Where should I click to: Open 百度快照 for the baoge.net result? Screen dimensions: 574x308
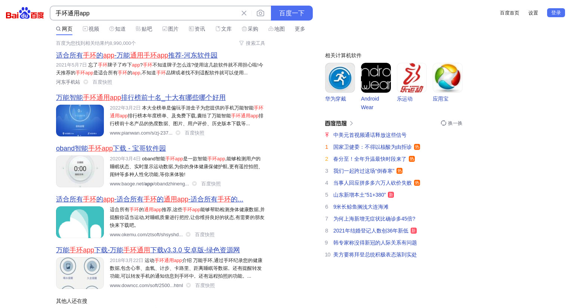(x=211, y=184)
